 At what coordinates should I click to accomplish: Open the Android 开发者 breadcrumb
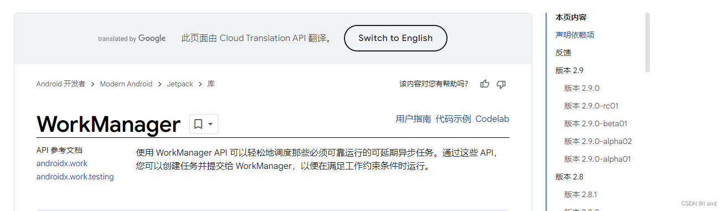(61, 84)
